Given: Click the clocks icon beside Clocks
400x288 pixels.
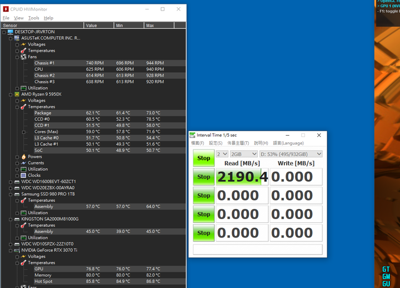Looking at the screenshot, I should [x=23, y=175].
